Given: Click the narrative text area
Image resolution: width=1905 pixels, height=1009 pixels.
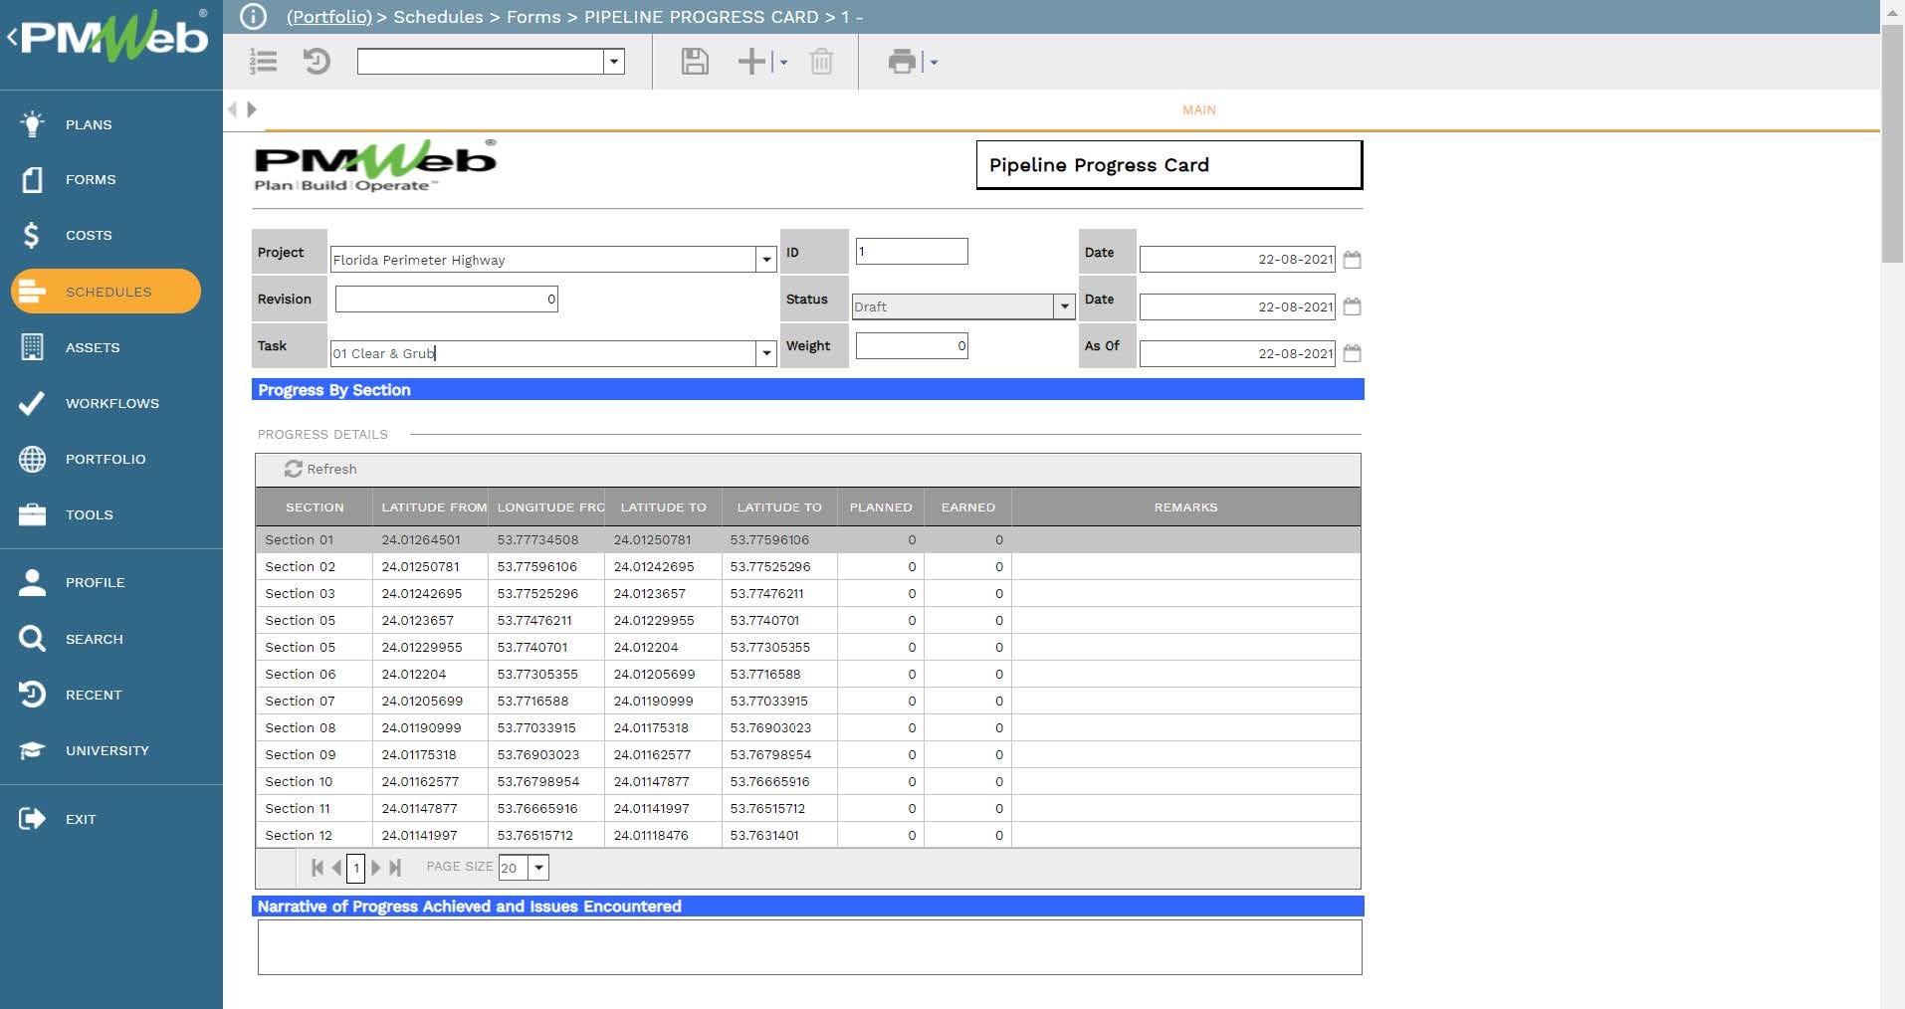Looking at the screenshot, I should pyautogui.click(x=809, y=947).
